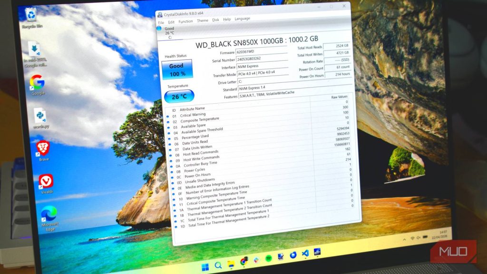Click the muted volume tray icon
This screenshot has height=274, width=487.
click(x=419, y=238)
